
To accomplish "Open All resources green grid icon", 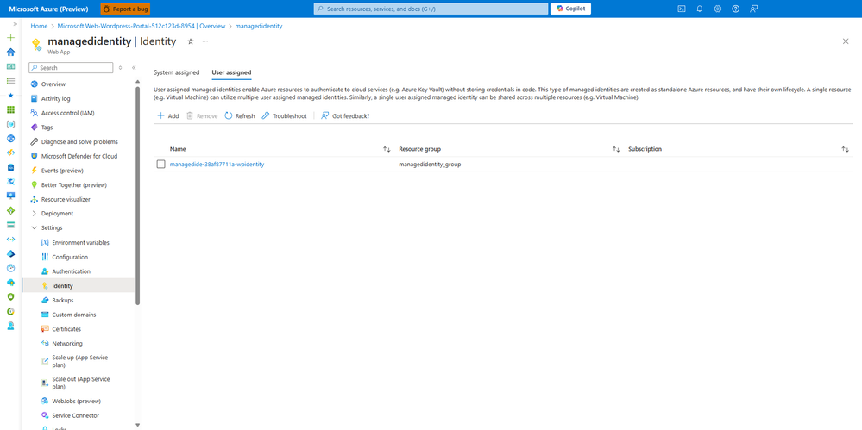I will (10, 109).
